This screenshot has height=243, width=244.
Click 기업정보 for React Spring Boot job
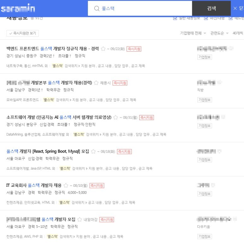[x=205, y=160]
